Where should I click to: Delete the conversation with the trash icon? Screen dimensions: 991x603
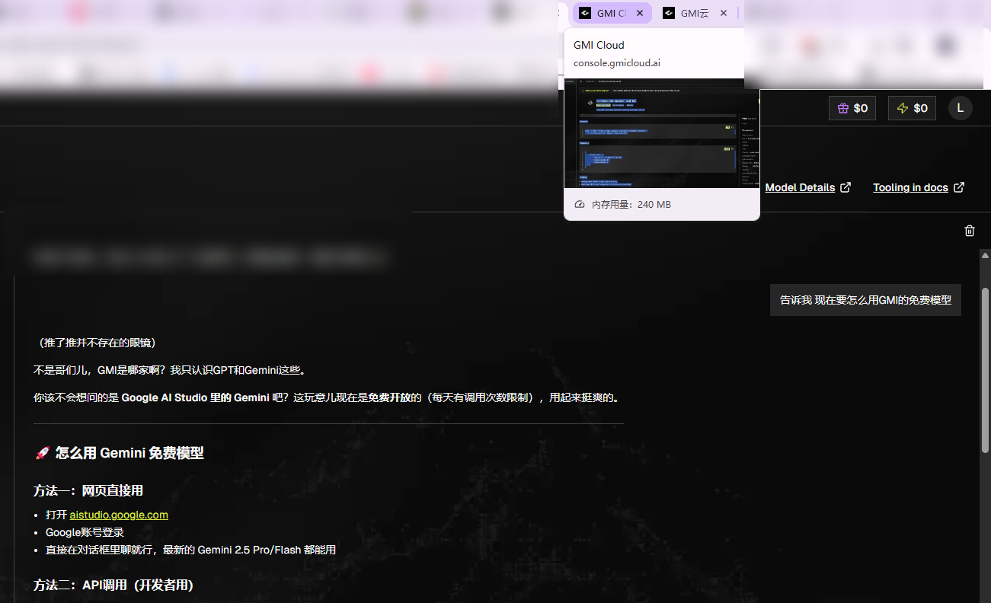pos(970,231)
